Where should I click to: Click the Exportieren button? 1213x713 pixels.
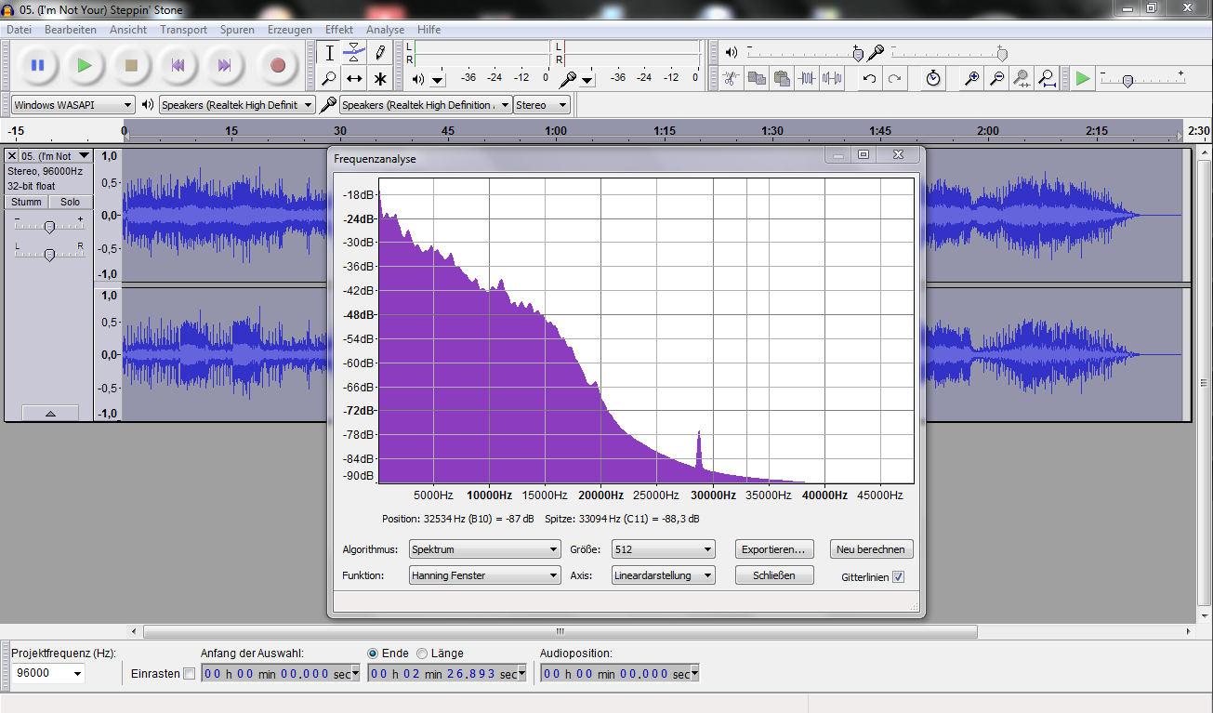[x=774, y=549]
